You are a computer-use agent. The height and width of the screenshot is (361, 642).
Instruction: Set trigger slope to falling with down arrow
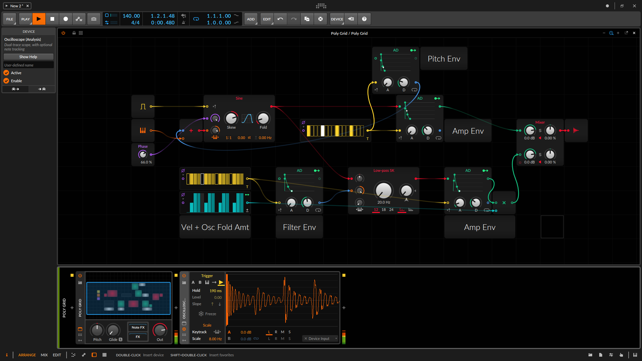220,304
